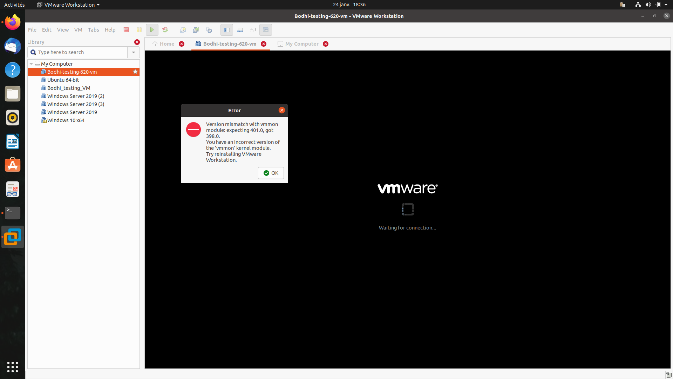The height and width of the screenshot is (379, 673).
Task: Open the Edit menu
Action: pyautogui.click(x=47, y=30)
